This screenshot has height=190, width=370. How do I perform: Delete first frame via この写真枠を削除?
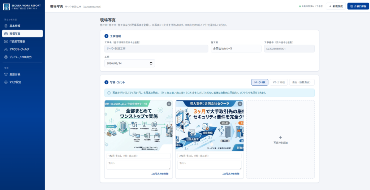pyautogui.click(x=160, y=174)
